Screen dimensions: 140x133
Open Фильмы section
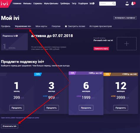click(x=27, y=4)
